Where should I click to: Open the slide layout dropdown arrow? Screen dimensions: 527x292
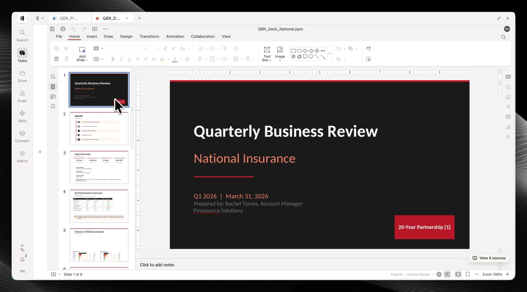coord(102,49)
